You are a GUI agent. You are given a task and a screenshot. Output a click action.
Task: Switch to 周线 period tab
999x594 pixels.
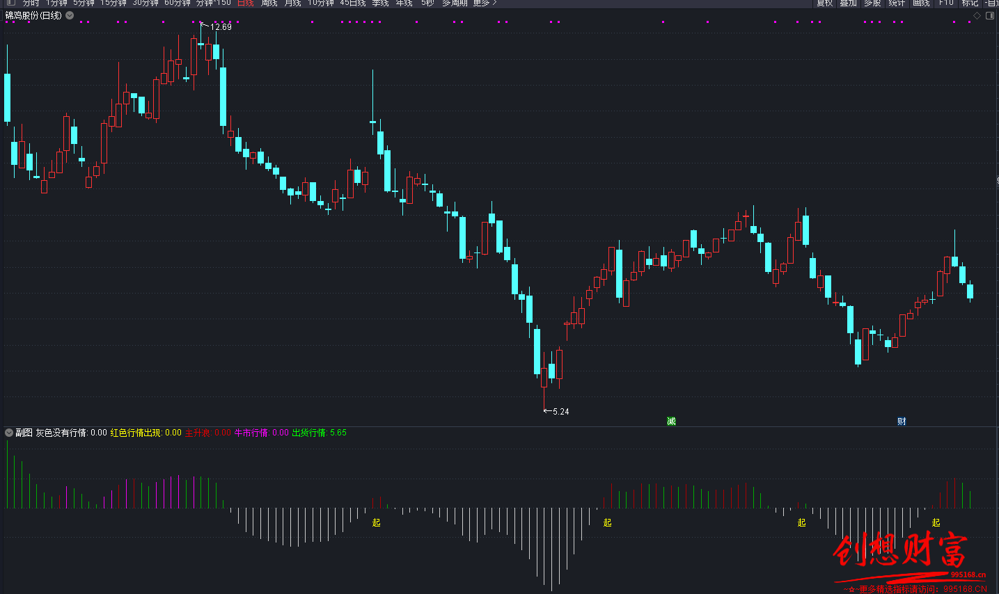[x=269, y=3]
